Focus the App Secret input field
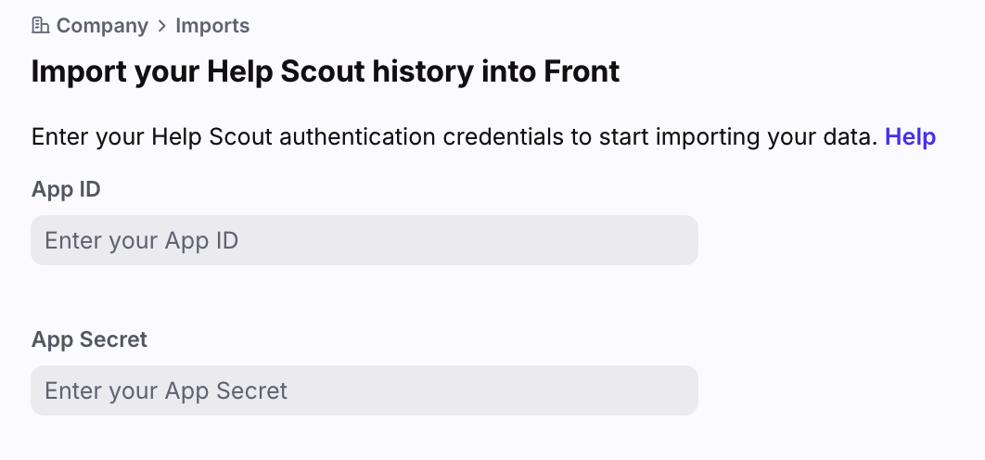Viewport: 985px width, 460px height. [364, 390]
